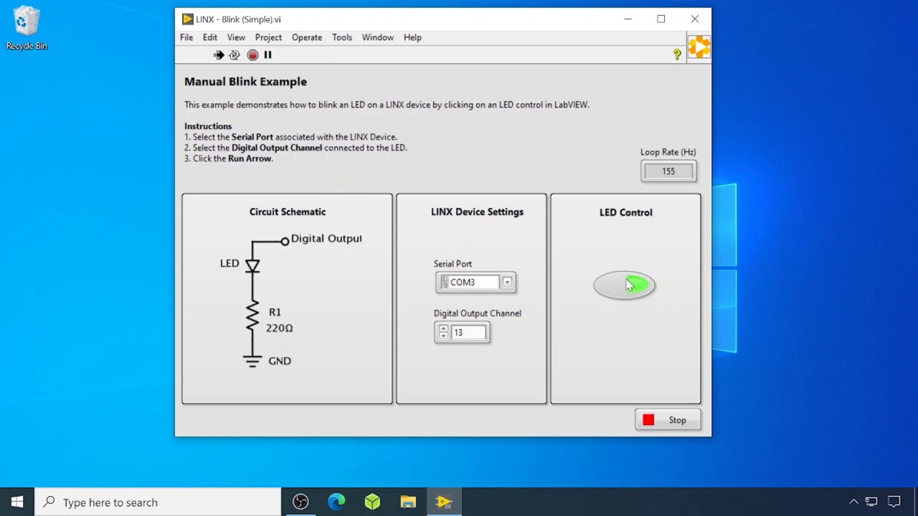This screenshot has width=918, height=516.
Task: Toggle the green LED Control button
Action: point(624,285)
